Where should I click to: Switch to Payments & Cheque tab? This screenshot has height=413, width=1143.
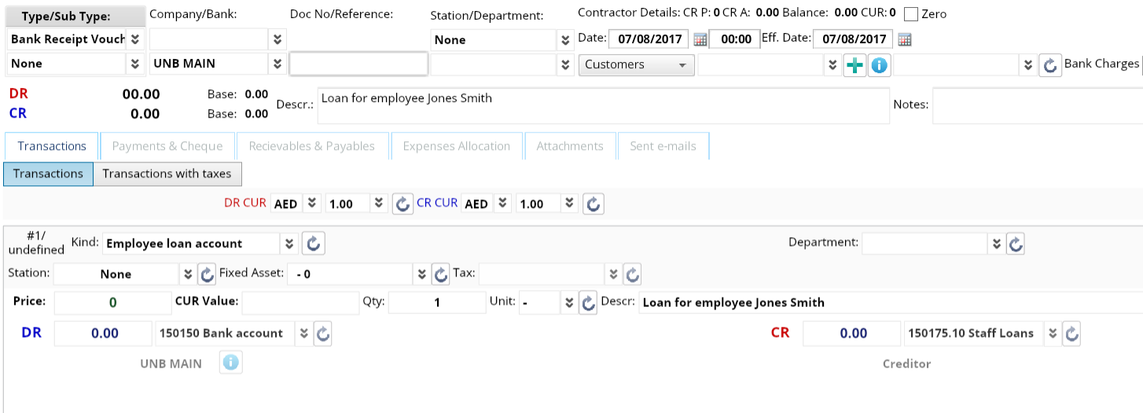point(167,146)
